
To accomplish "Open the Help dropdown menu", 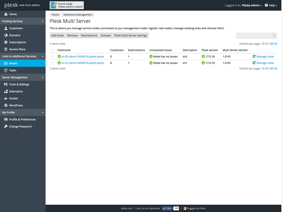I will (x=271, y=6).
